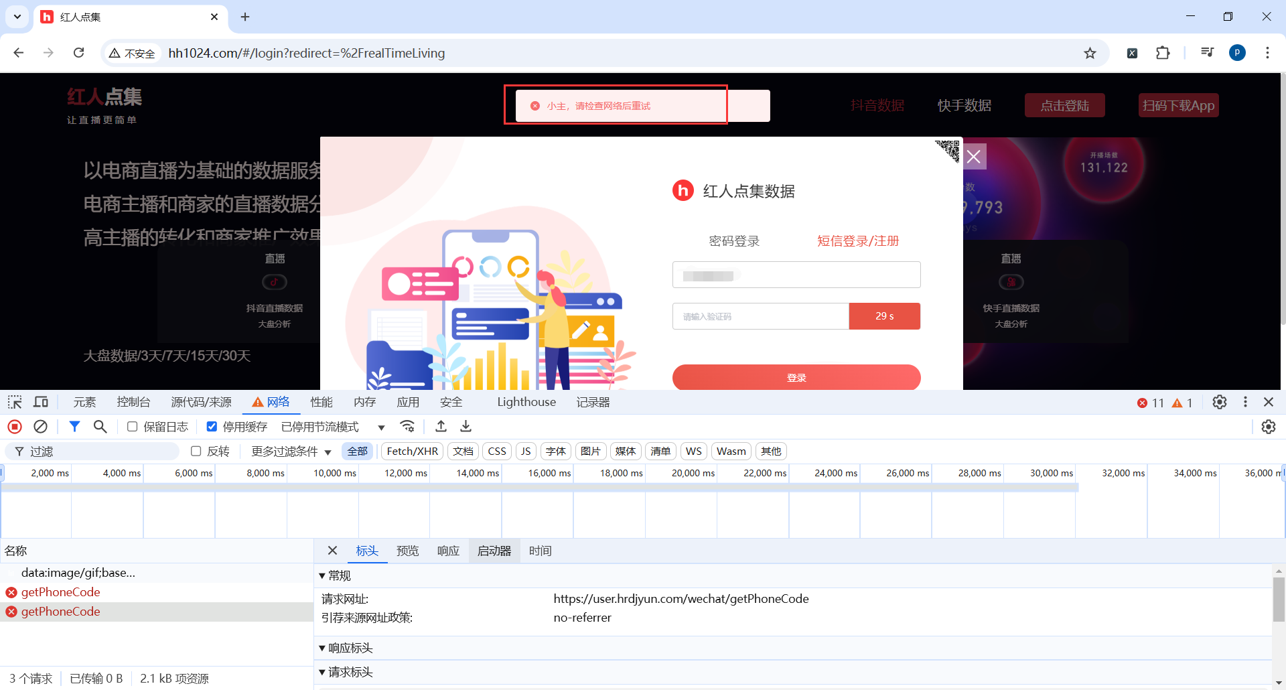Activate the DevTools inspect element picker
This screenshot has height=690, width=1286.
click(x=15, y=402)
